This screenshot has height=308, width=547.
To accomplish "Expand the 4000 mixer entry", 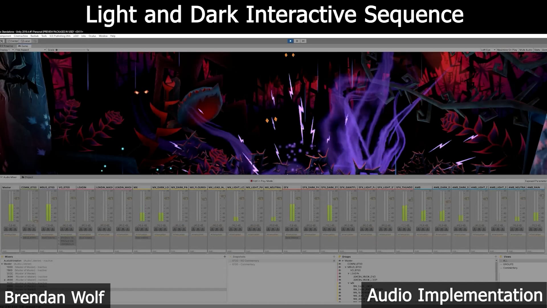I will coord(5,280).
